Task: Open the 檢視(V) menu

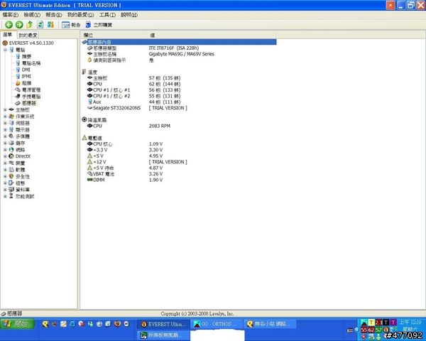Action: click(32, 15)
